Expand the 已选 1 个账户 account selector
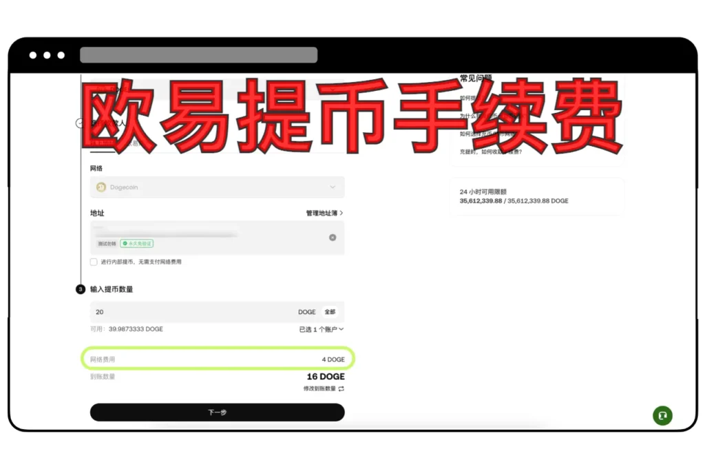This screenshot has width=705, height=471. (321, 329)
